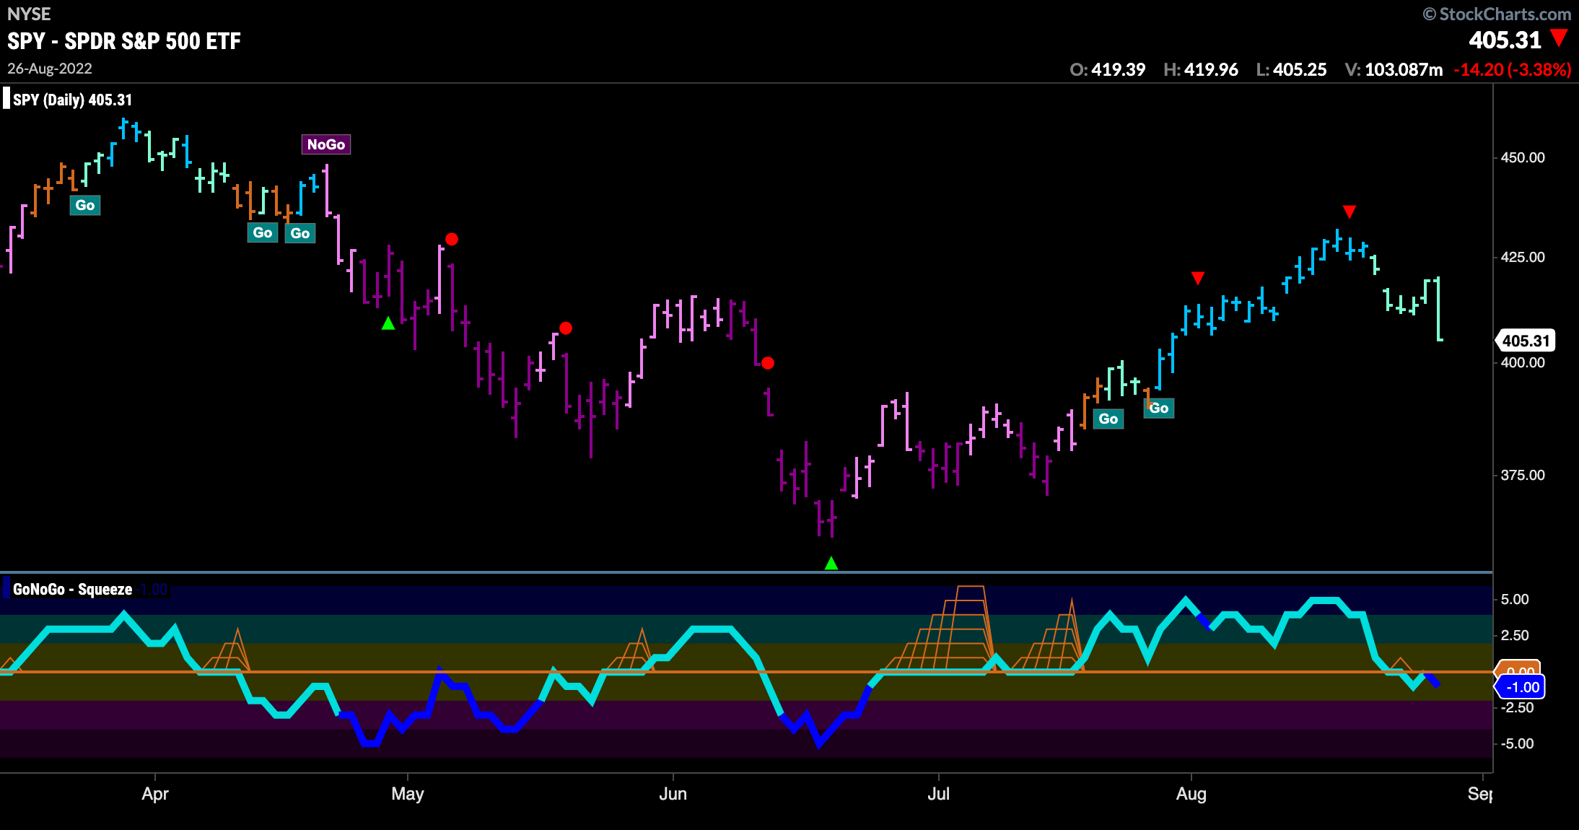Image resolution: width=1579 pixels, height=830 pixels.
Task: Click the red down arrow beside 405.31 header
Action: 1560,38
